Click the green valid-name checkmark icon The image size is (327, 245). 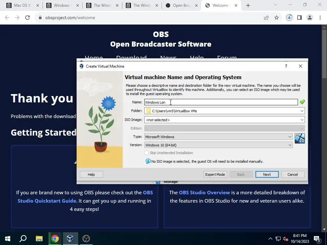[x=302, y=102]
